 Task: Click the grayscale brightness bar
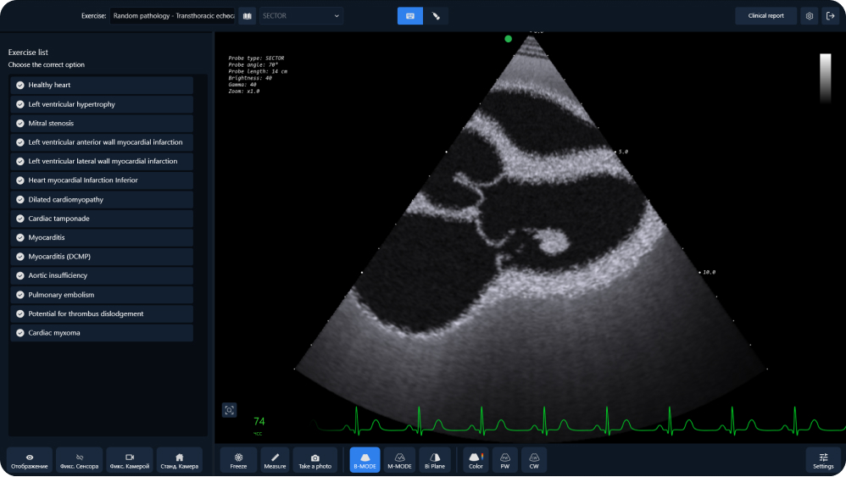coord(826,78)
